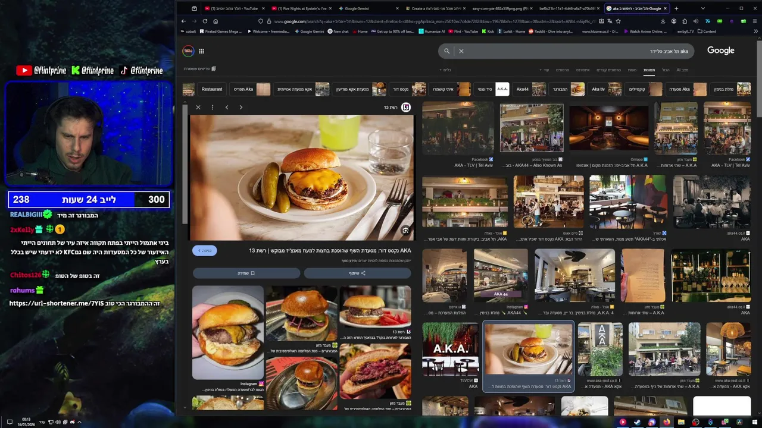The image size is (762, 428).
Task: Switch to the תמונות (Images) tab
Action: tap(649, 70)
